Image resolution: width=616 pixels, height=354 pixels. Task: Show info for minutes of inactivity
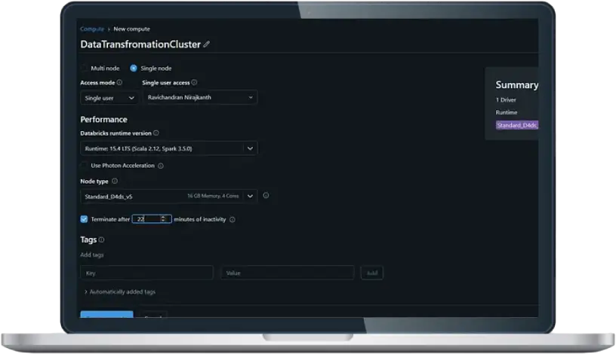(x=233, y=219)
